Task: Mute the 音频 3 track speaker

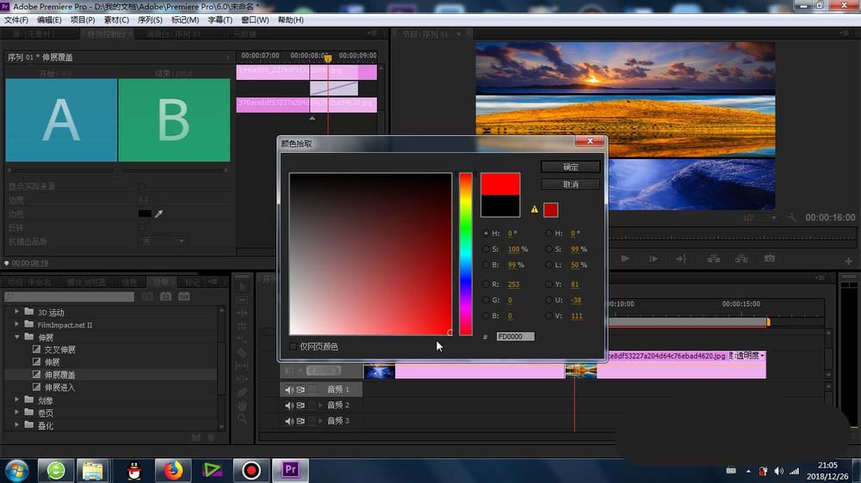Action: click(288, 421)
